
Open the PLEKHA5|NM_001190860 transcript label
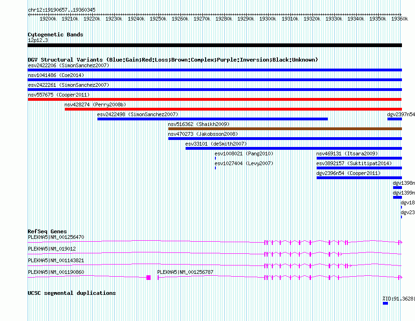[56, 272]
